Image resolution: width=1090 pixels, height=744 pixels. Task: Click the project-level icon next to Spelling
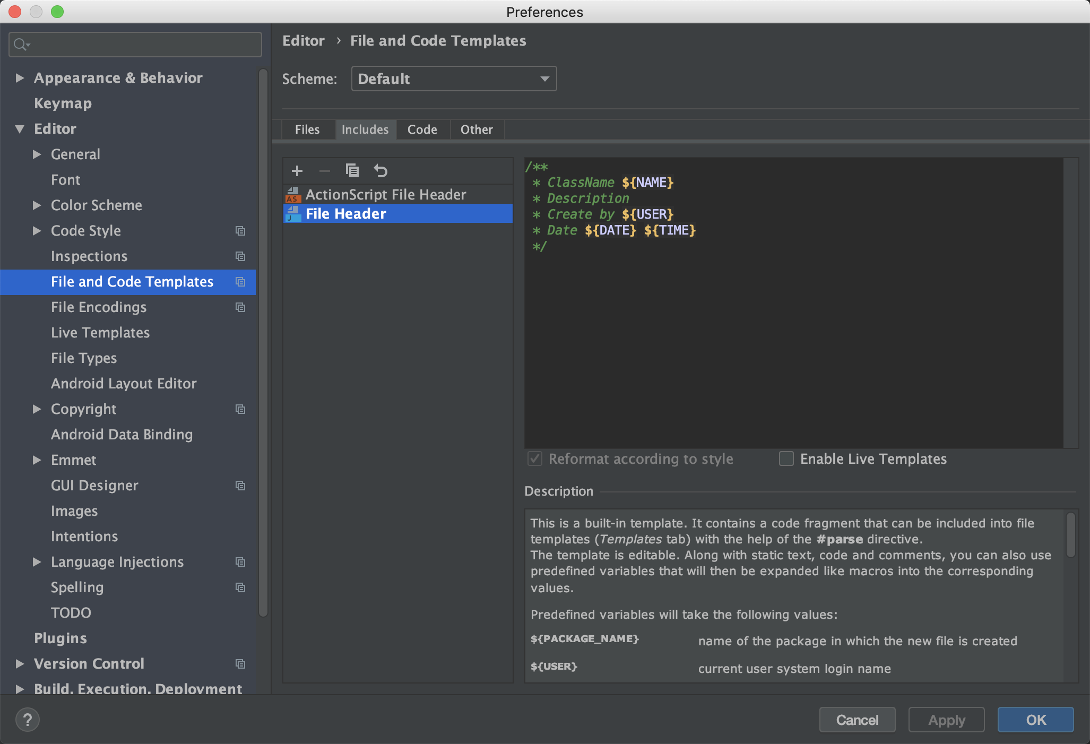[x=240, y=587]
